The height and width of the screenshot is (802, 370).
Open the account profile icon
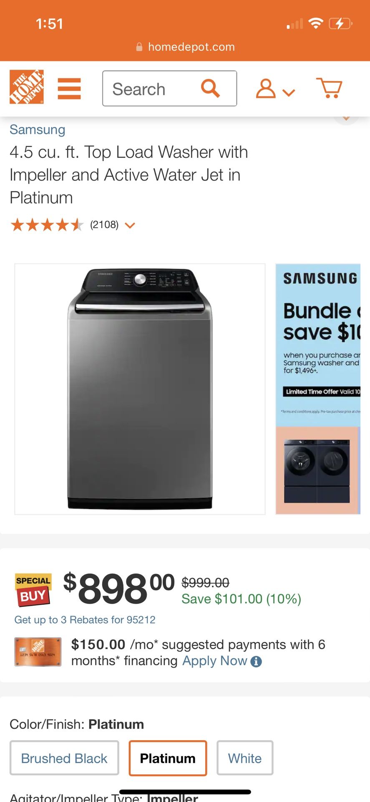266,89
